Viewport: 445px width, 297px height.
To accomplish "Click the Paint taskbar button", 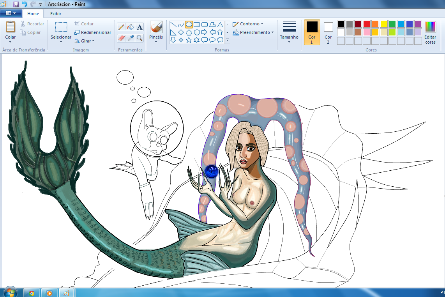I will (x=66, y=293).
